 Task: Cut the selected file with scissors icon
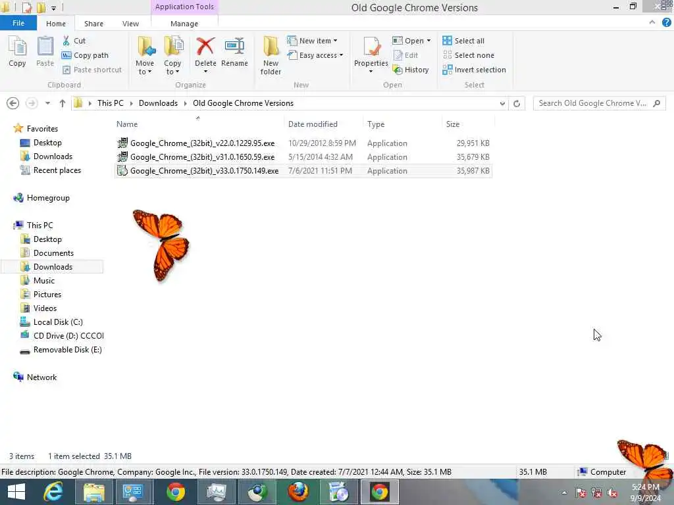click(x=74, y=41)
